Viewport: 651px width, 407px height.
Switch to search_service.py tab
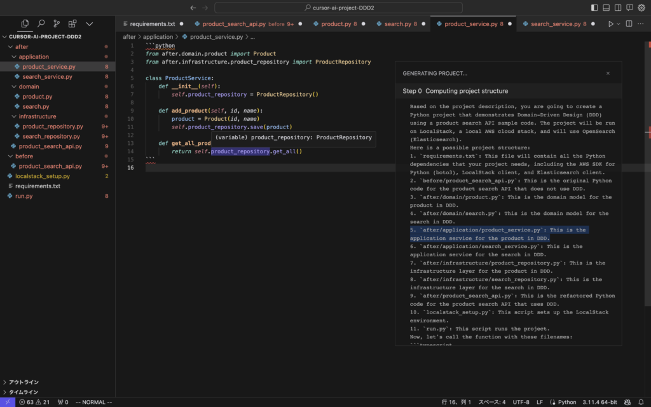(559, 24)
